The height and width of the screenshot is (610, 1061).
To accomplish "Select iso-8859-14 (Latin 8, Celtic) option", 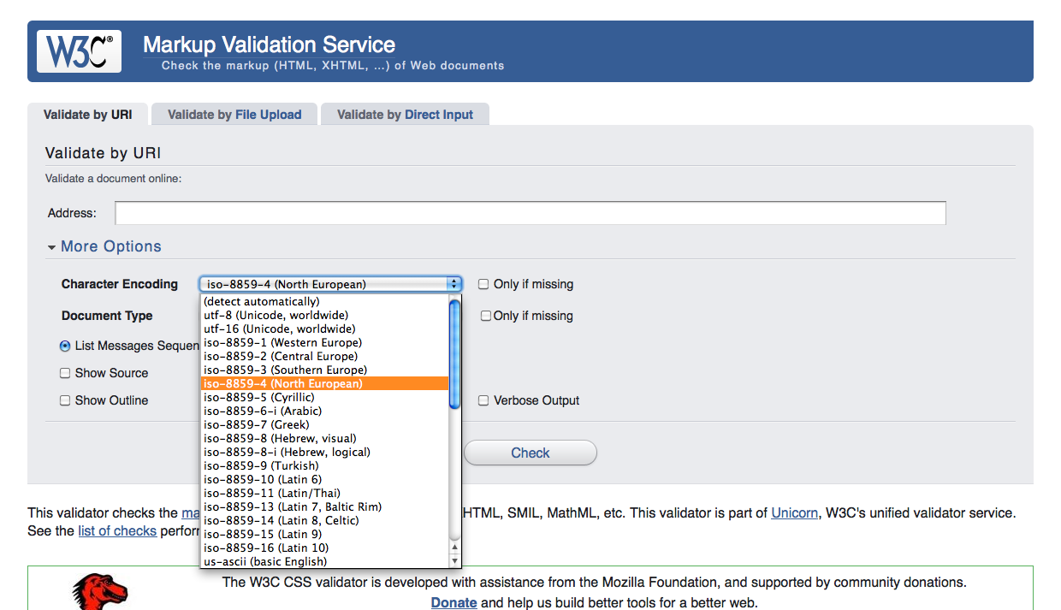I will click(x=324, y=520).
